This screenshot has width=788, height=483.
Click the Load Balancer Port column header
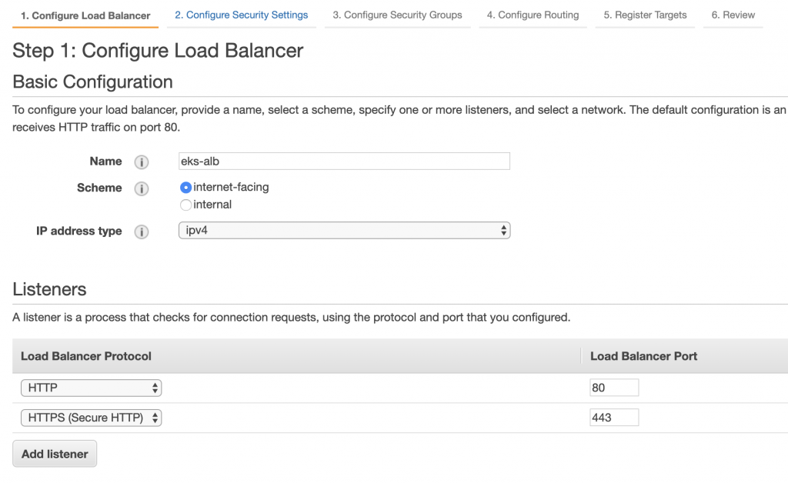click(x=643, y=356)
